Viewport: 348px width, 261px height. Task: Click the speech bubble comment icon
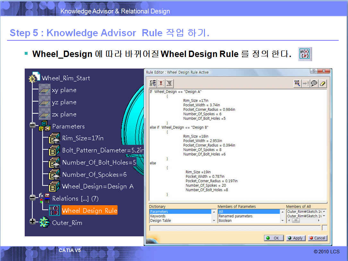tap(314, 84)
